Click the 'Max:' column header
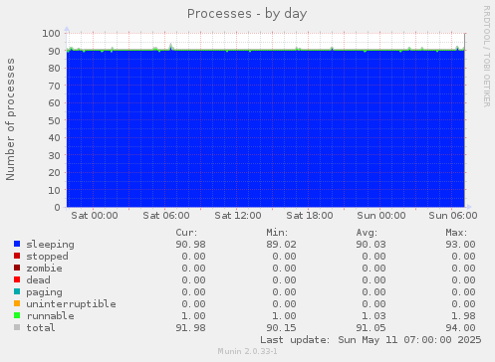This screenshot has width=495, height=362. 456,233
